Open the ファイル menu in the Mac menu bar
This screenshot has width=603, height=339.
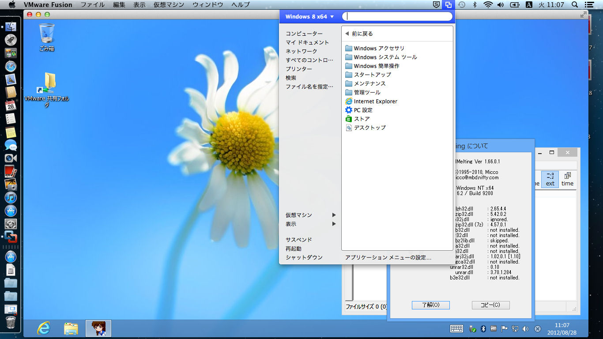tap(93, 5)
